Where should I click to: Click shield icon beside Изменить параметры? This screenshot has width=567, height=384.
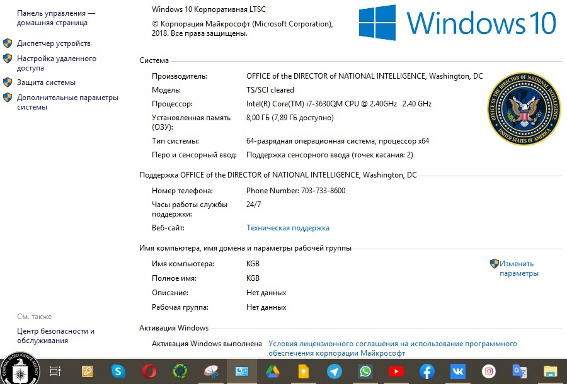coord(495,264)
